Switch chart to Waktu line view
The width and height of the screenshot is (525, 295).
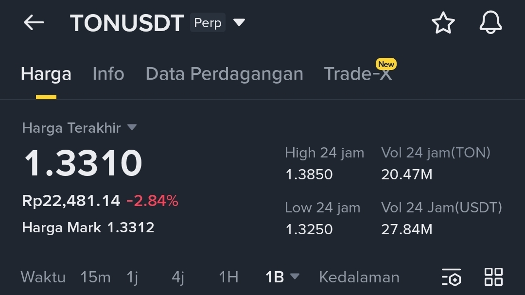click(x=43, y=277)
